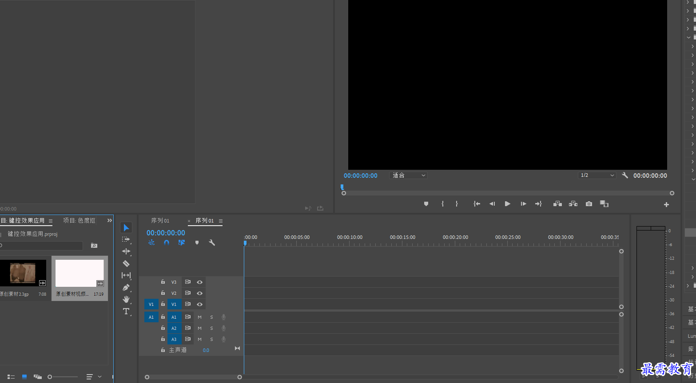
Task: Toggle timeline snap magnet icon
Action: [167, 242]
